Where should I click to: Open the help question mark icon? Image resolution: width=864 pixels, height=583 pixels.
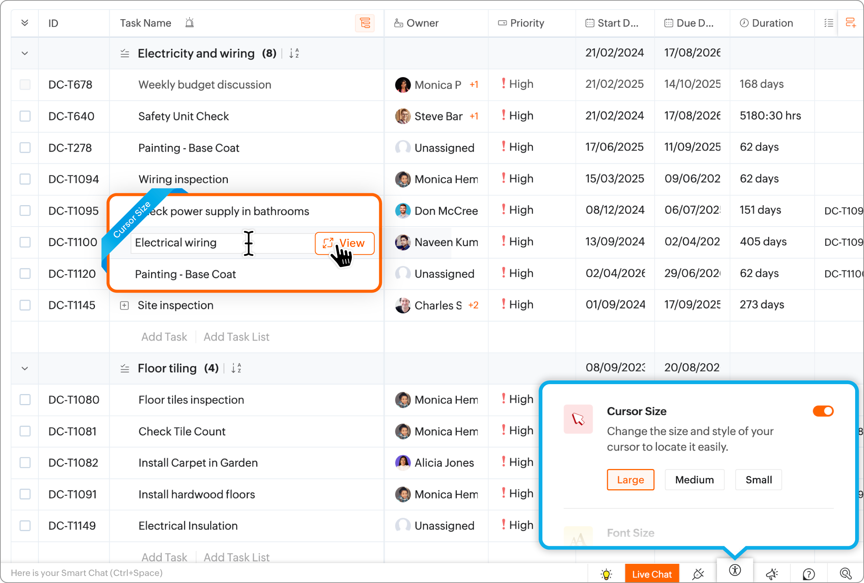click(x=809, y=574)
